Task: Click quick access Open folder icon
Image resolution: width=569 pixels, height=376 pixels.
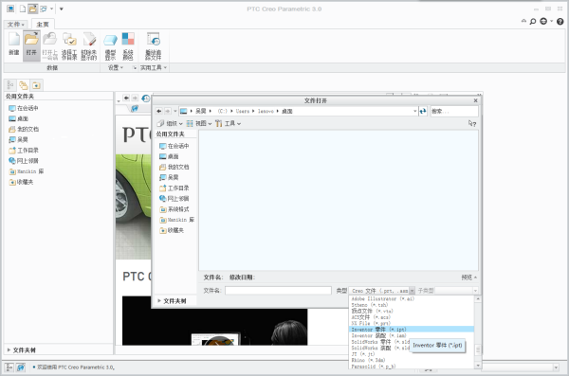Action: (33, 9)
